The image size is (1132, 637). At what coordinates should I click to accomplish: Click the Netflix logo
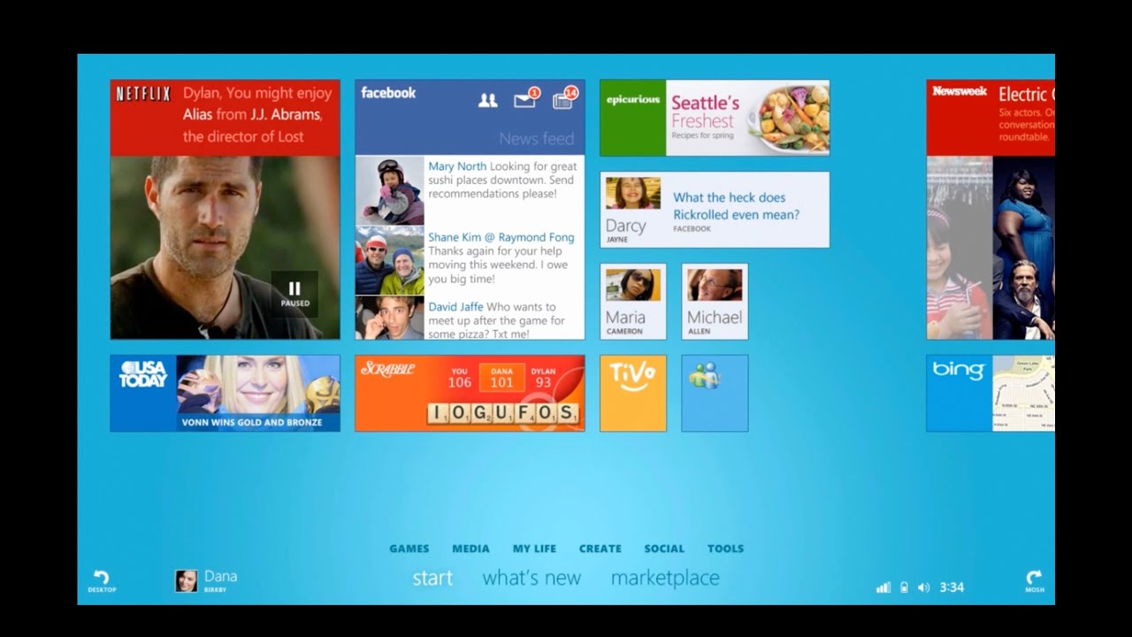143,94
